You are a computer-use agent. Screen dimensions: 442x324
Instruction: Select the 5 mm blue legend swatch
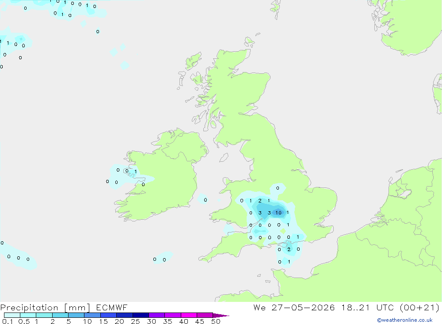[76, 315]
